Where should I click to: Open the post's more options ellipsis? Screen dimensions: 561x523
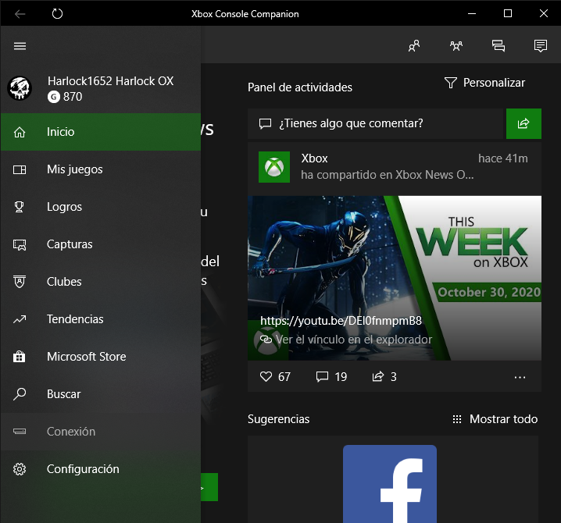(520, 377)
